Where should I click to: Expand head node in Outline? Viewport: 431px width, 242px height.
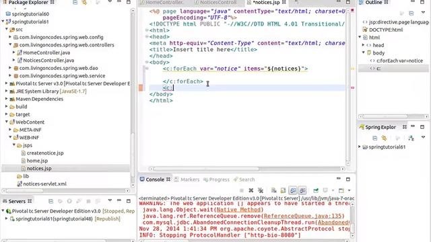364,45
